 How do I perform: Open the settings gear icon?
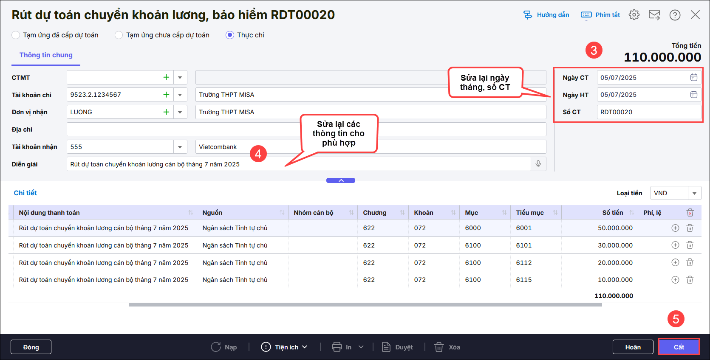[634, 15]
